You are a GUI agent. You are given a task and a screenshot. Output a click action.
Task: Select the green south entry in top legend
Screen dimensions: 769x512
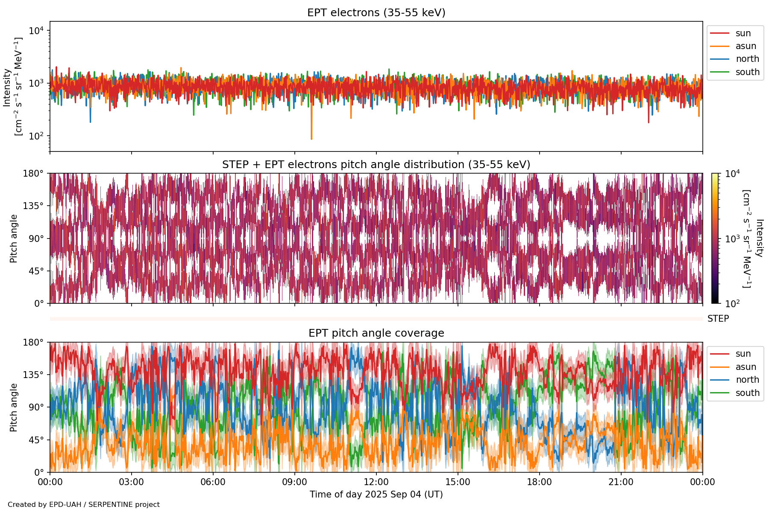click(x=747, y=72)
